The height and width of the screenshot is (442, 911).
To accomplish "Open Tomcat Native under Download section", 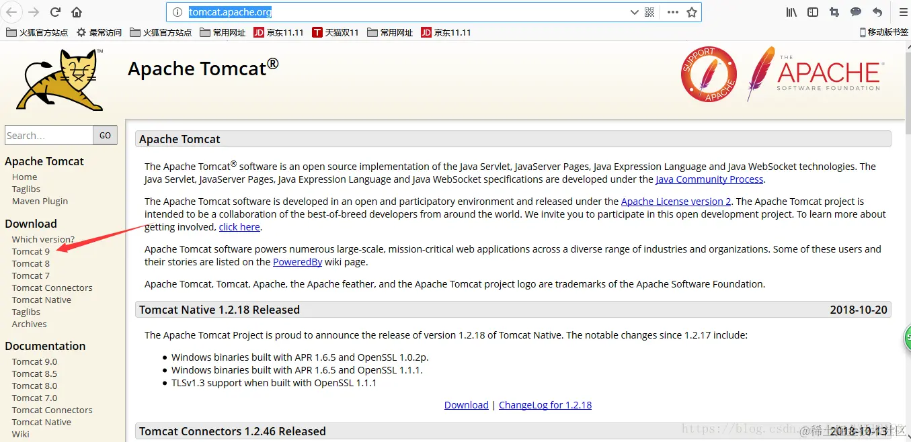I will [x=42, y=300].
